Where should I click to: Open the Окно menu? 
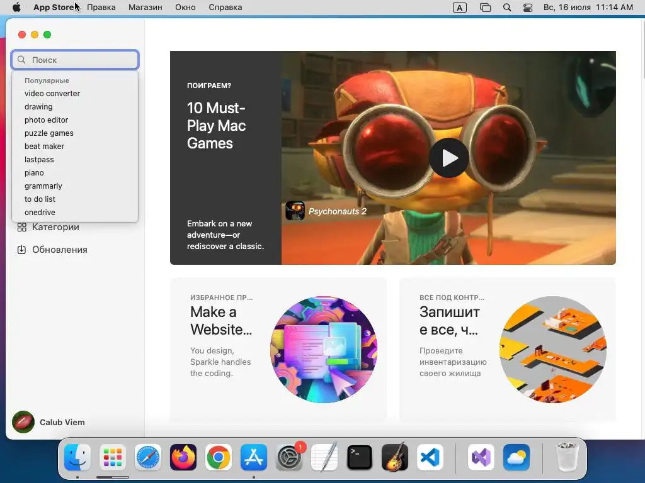point(185,8)
